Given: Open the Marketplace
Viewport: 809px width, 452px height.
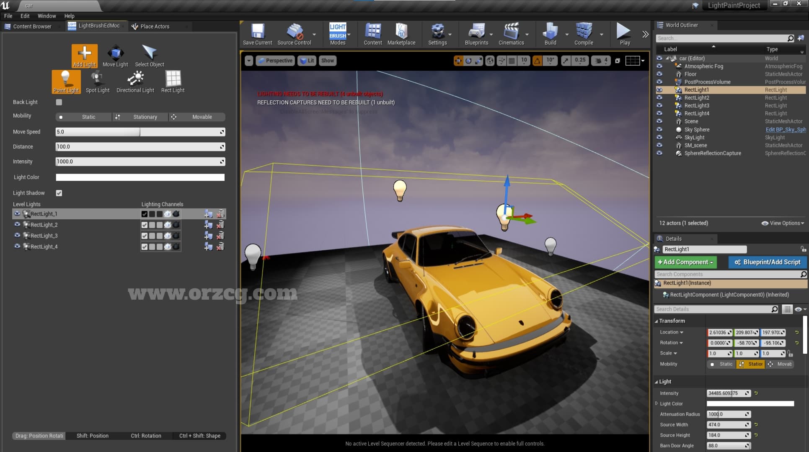Looking at the screenshot, I should [x=401, y=34].
